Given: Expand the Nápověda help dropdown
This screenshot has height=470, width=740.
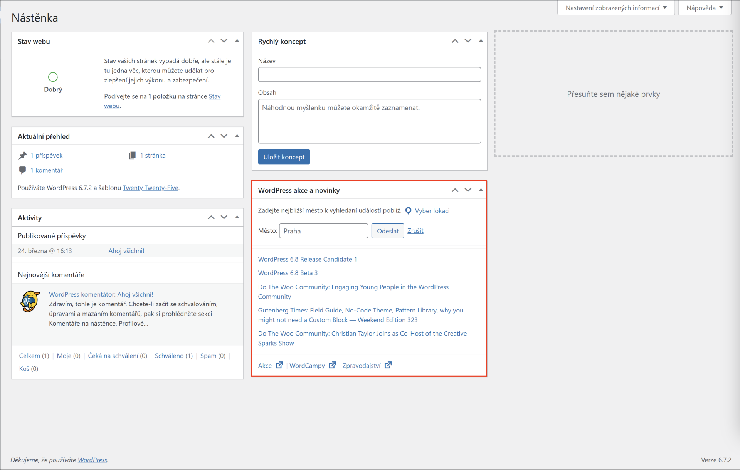Looking at the screenshot, I should point(704,8).
